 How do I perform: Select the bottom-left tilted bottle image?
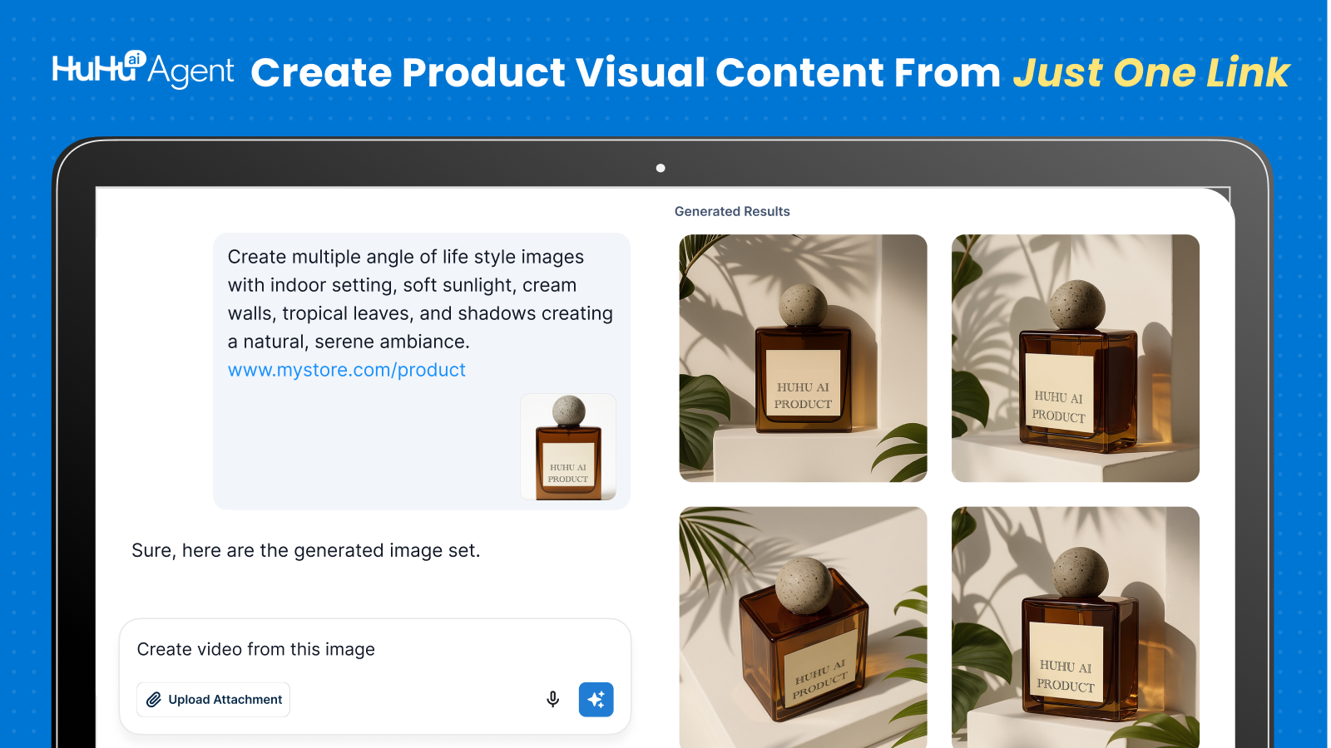(x=803, y=627)
